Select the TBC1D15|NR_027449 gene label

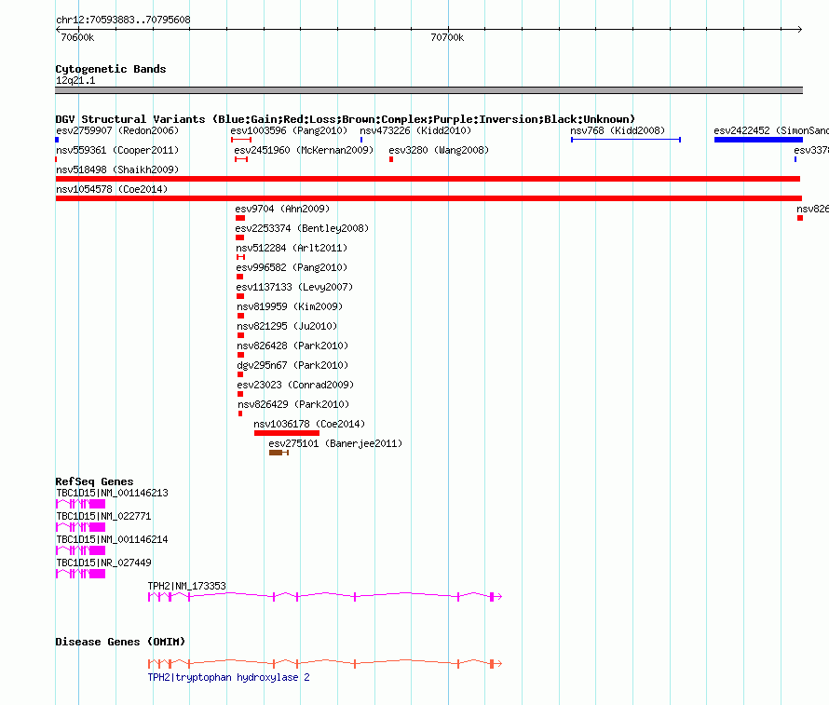point(103,563)
